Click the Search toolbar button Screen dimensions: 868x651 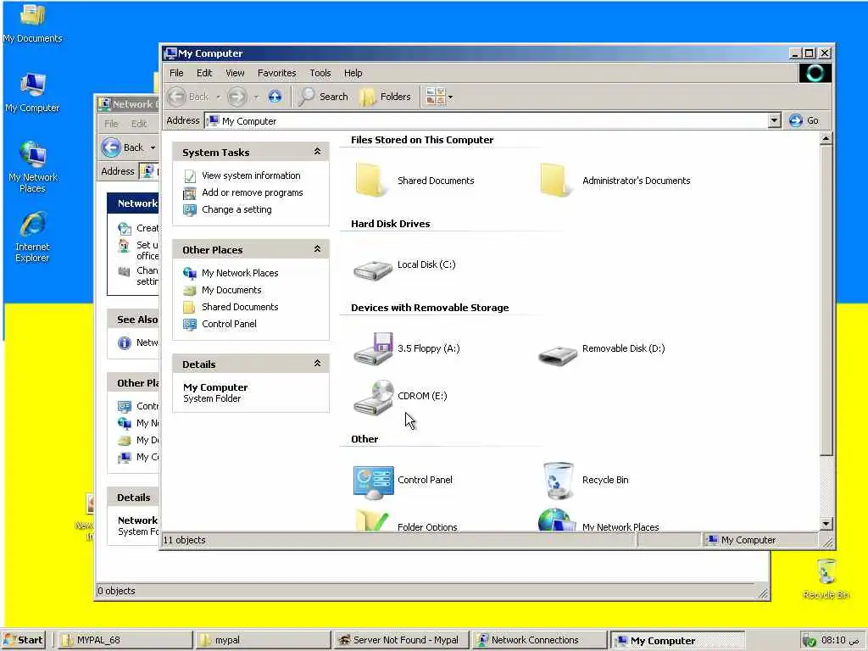pyautogui.click(x=324, y=97)
